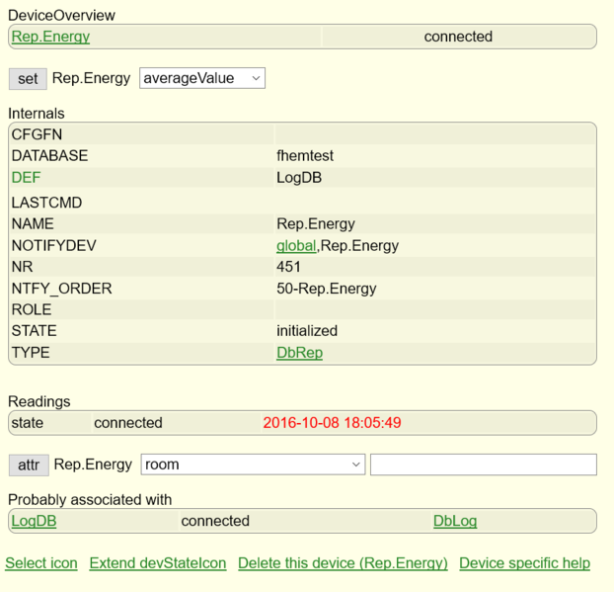This screenshot has width=614, height=592.
Task: Open the averageValue set command dropdown
Action: click(x=202, y=78)
